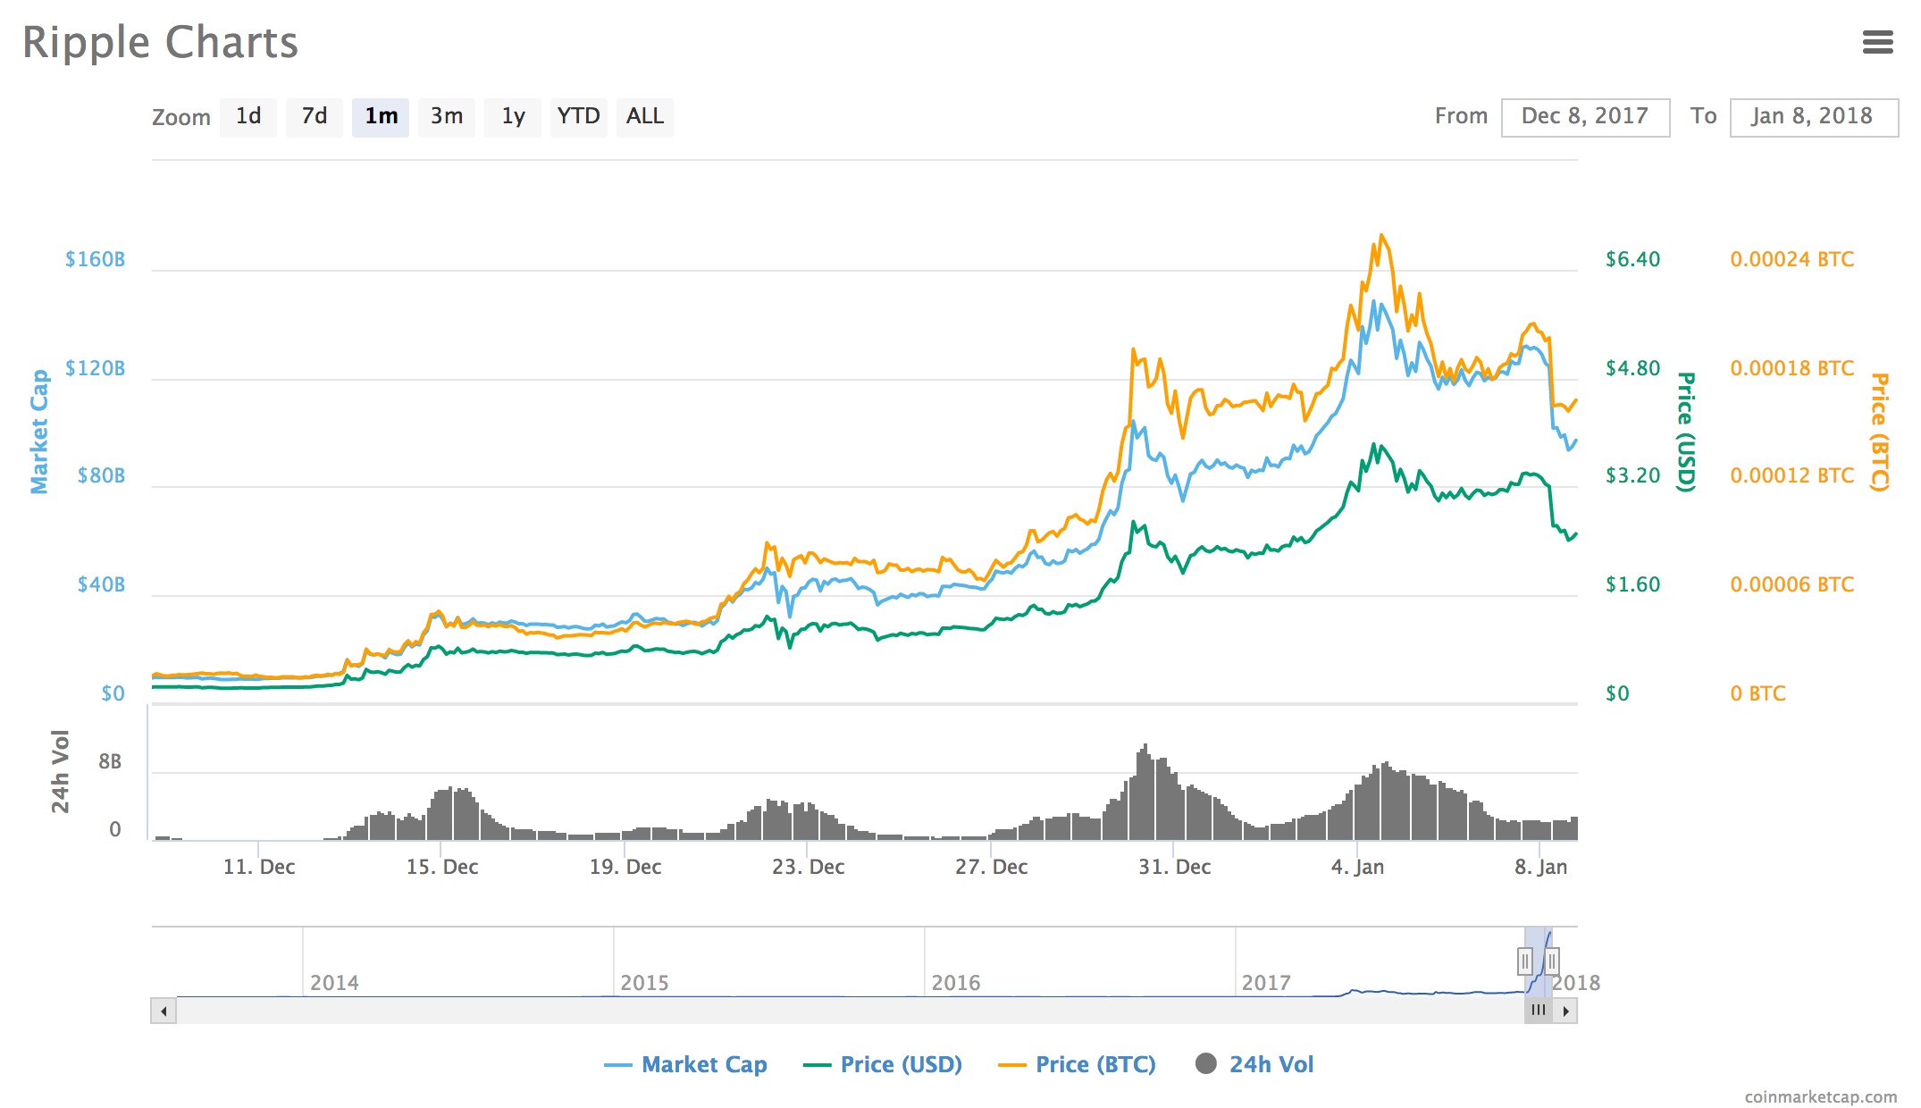Screen dimensions: 1921x1108
Task: Click the 8B volume axis label
Action: click(110, 762)
